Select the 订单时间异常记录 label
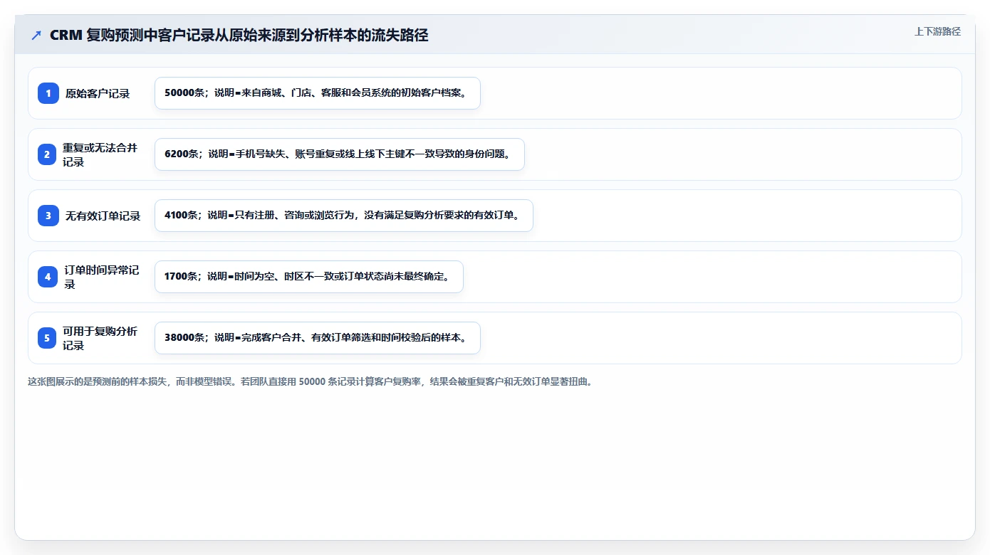This screenshot has height=555, width=990. coord(102,277)
